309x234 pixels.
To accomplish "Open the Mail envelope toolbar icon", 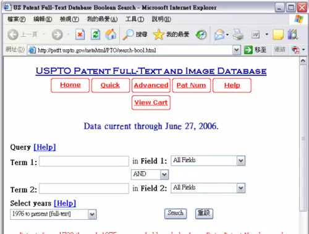I will click(219, 34).
